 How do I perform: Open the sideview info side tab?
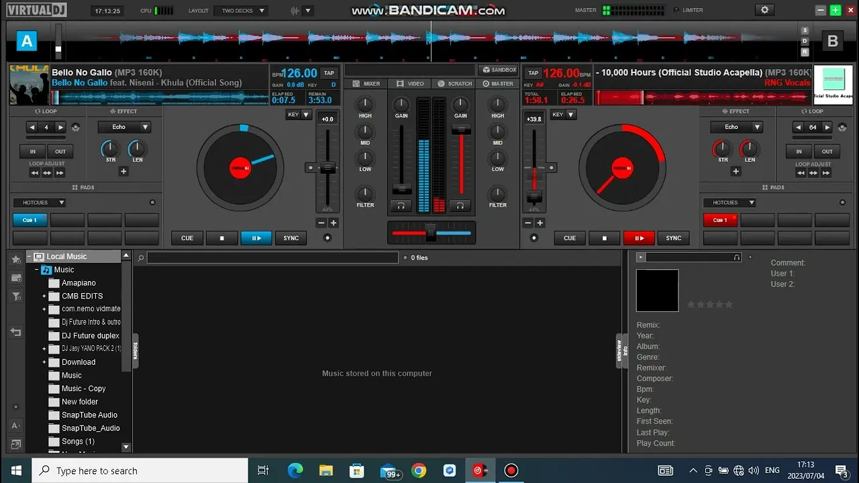point(621,351)
